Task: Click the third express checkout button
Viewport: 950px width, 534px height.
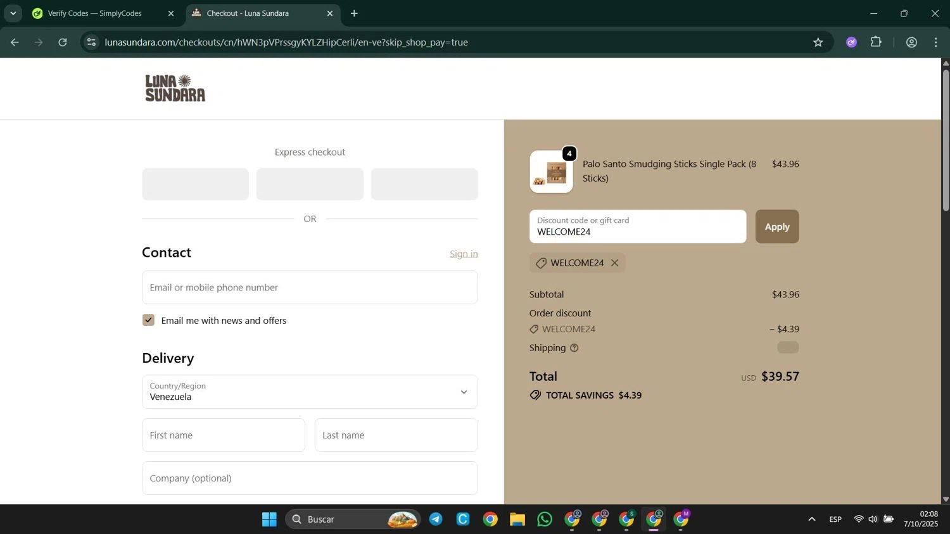Action: [424, 184]
